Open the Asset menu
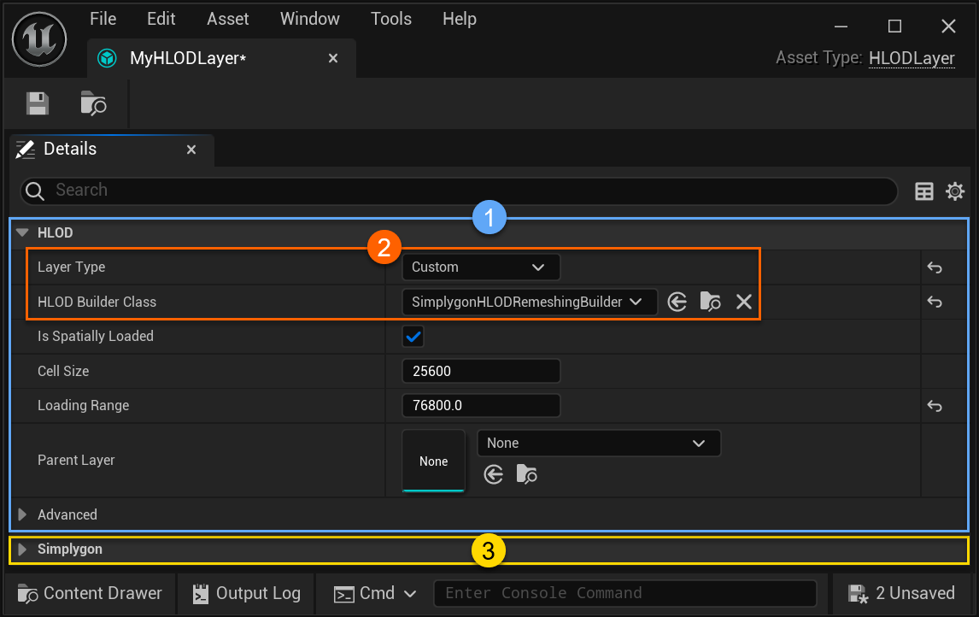 click(228, 19)
